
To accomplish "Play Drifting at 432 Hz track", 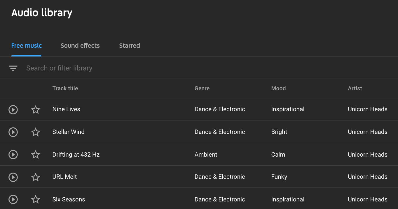I will (x=13, y=155).
